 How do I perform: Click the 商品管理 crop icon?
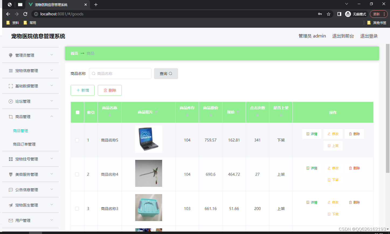(x=11, y=117)
